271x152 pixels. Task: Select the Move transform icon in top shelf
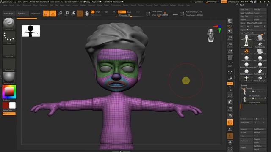pos(60,14)
